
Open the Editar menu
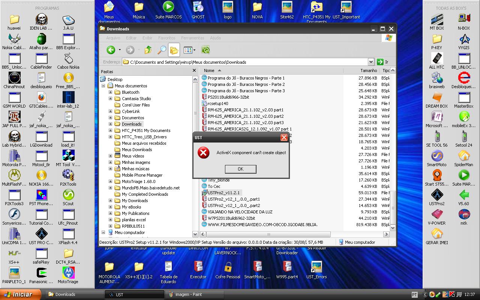[131, 38]
